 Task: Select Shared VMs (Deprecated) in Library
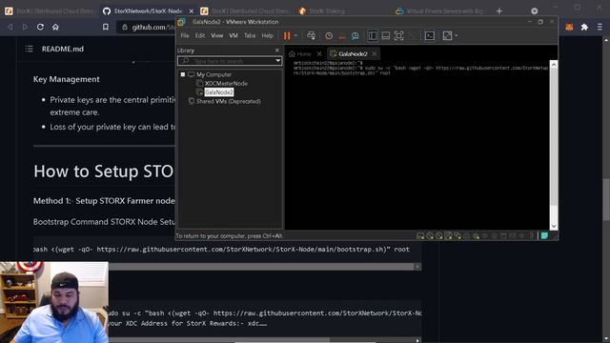click(229, 101)
